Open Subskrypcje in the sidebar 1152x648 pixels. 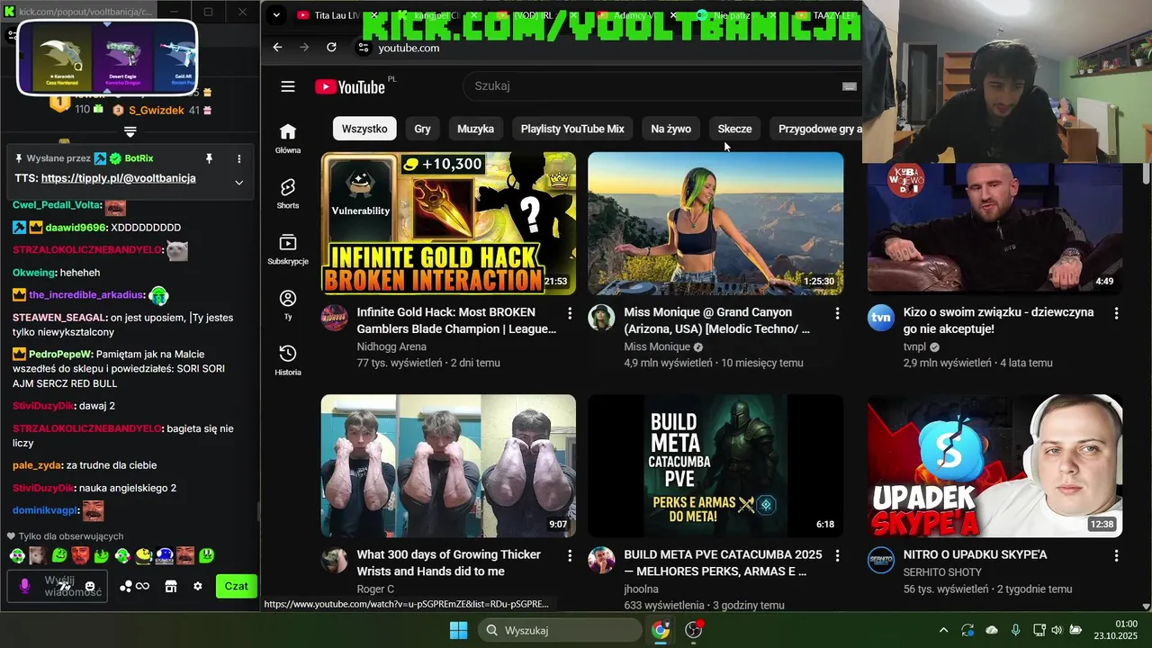(x=288, y=249)
